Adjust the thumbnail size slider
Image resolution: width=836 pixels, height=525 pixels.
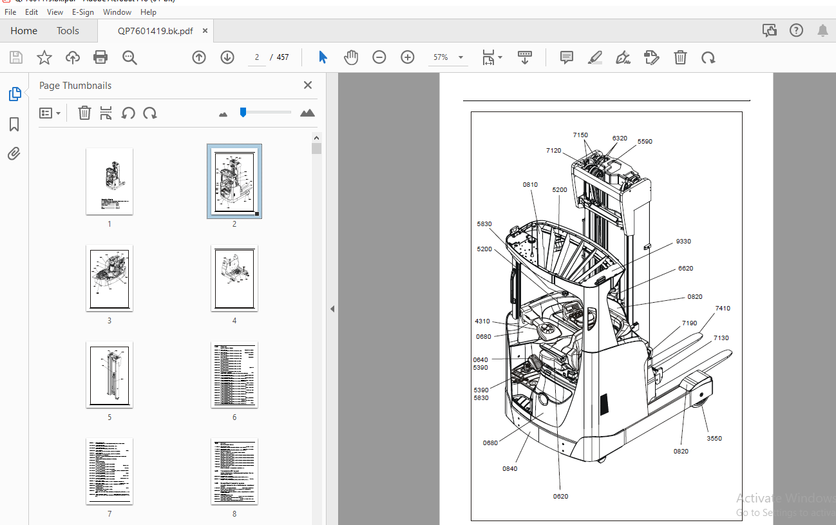[x=243, y=112]
